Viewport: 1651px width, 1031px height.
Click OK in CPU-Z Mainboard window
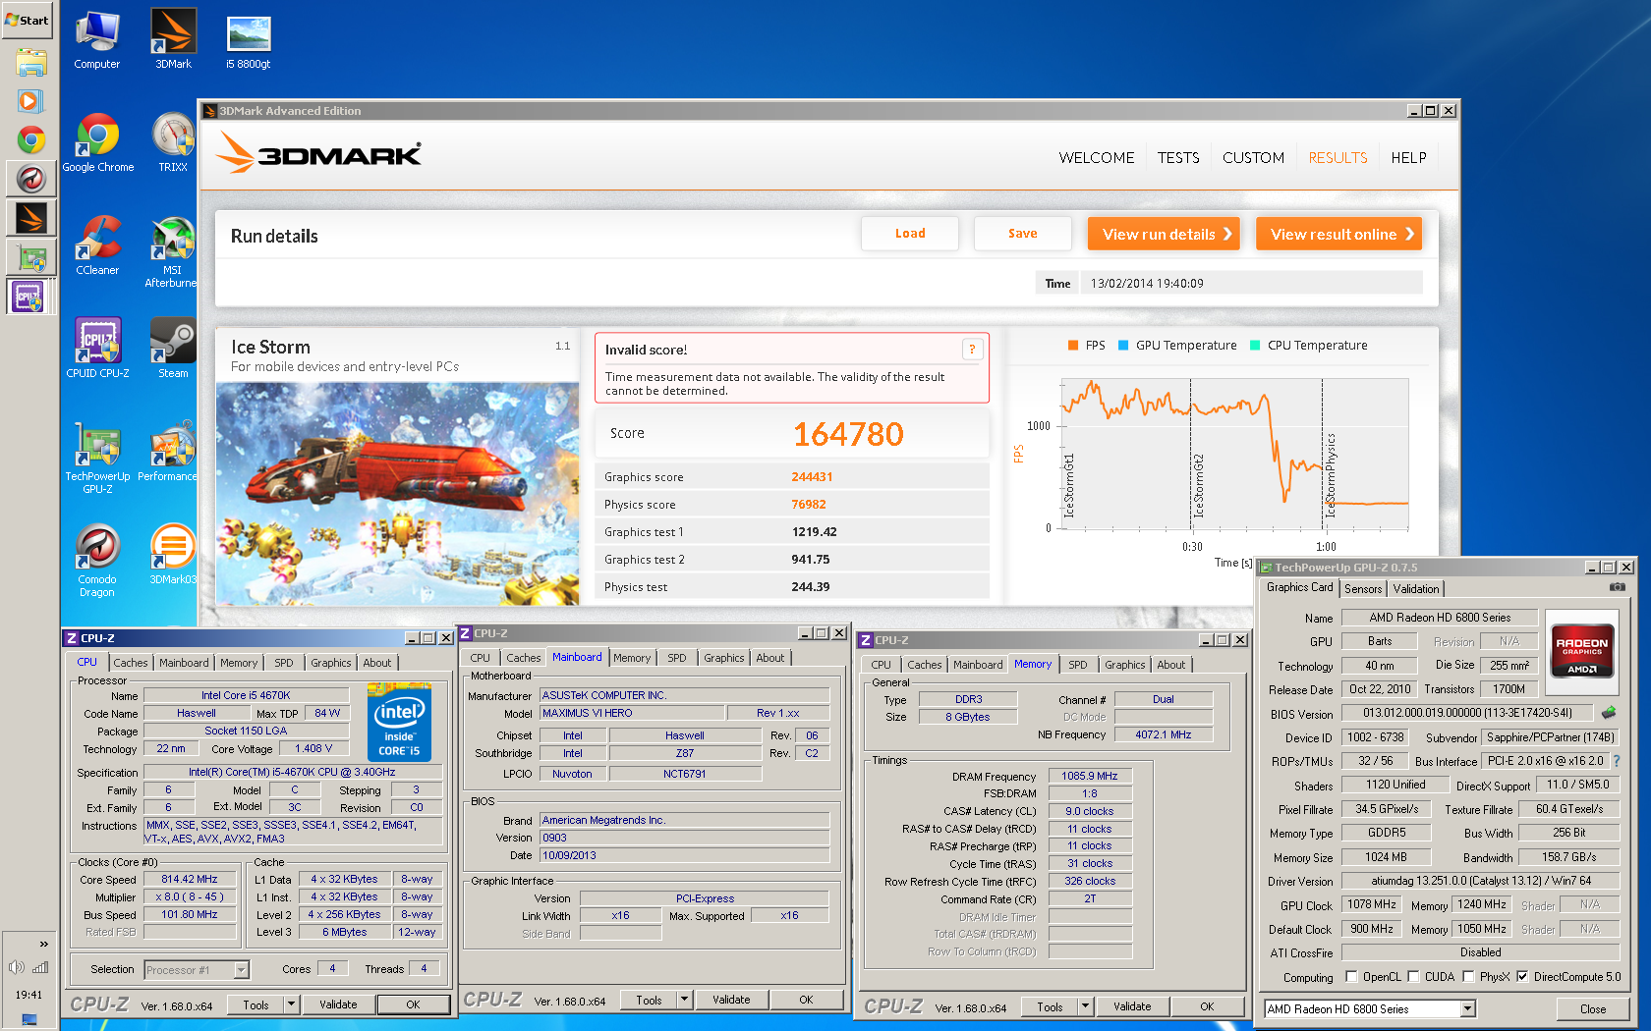coord(806,1000)
